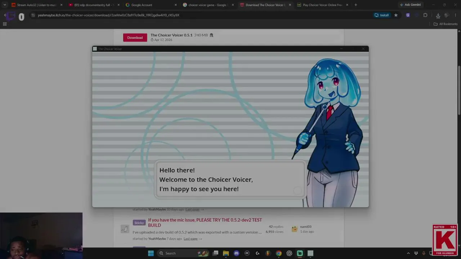Open Dropbox in the system tray

point(416,253)
